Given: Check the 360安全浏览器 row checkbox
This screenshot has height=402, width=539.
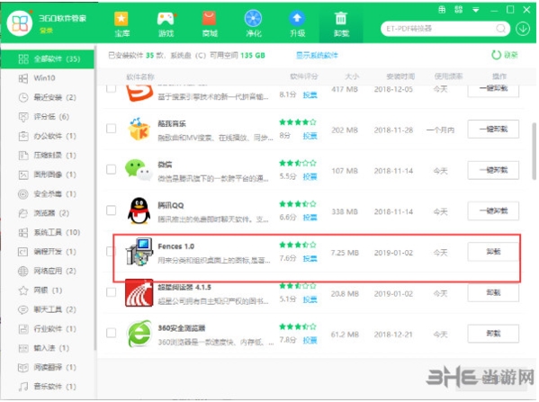Looking at the screenshot, I should 111,334.
